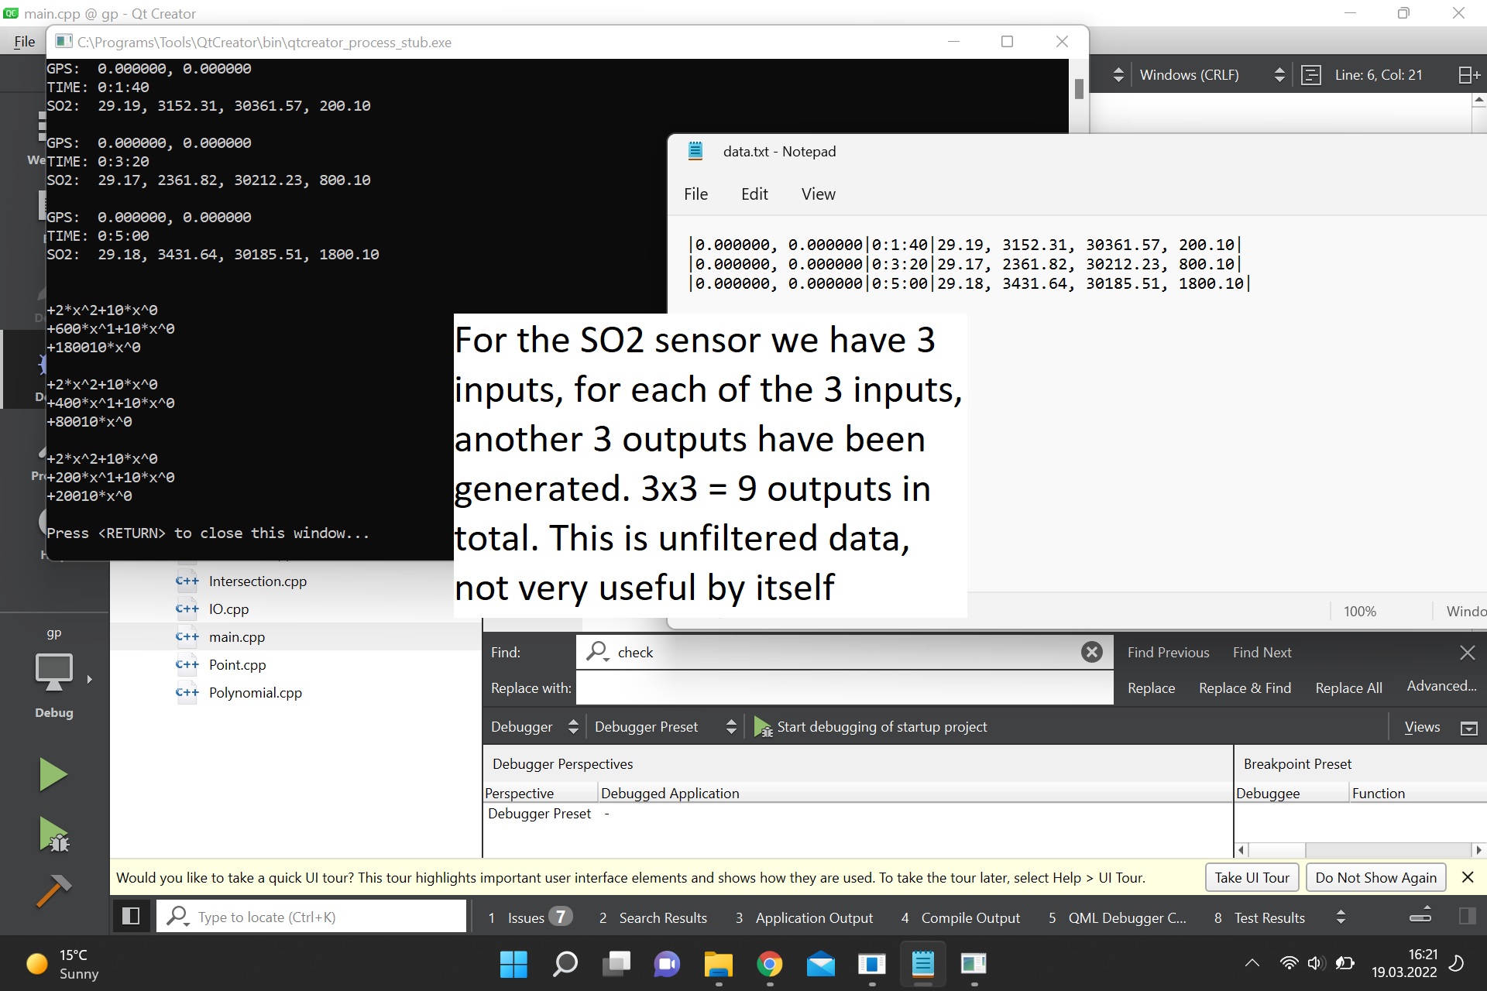The height and width of the screenshot is (991, 1487).
Task: Open Windows Search from the taskbar
Action: coord(565,964)
